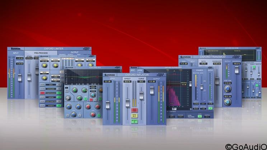This screenshot has height=150, width=267.
Task: Switch to the INPUT tab in Oxford SuprEsser
Action: 133,70
